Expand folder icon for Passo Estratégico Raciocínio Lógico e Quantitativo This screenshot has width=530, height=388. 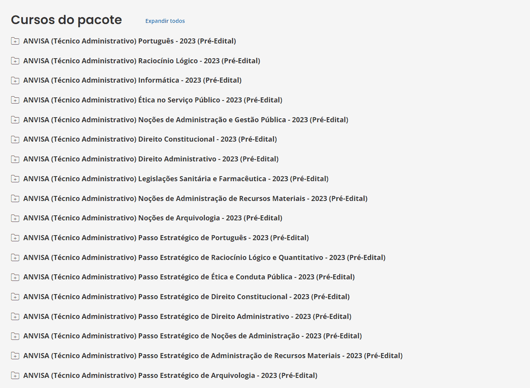(15, 258)
